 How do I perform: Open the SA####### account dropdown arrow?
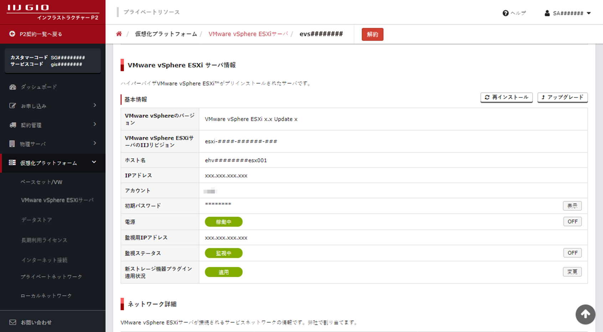click(589, 13)
